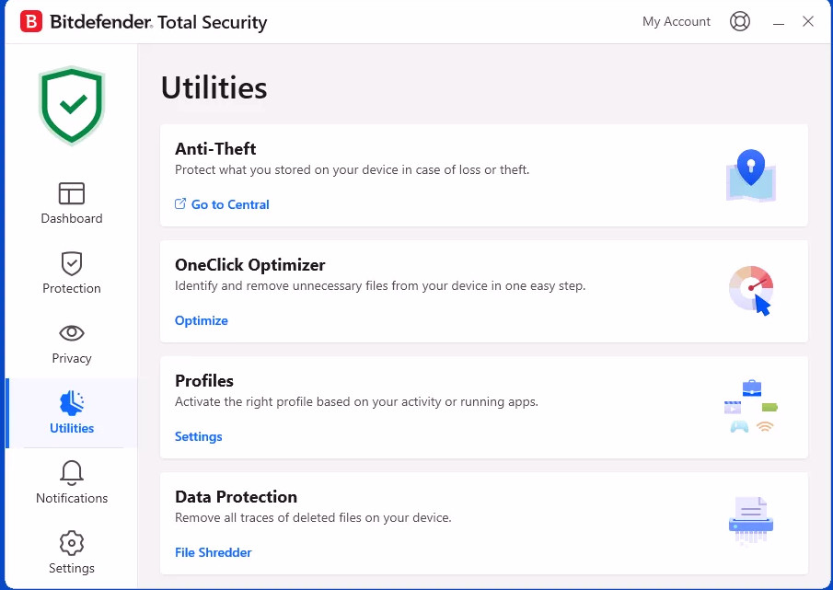Switch to Dashboard label in sidebar

click(x=72, y=218)
